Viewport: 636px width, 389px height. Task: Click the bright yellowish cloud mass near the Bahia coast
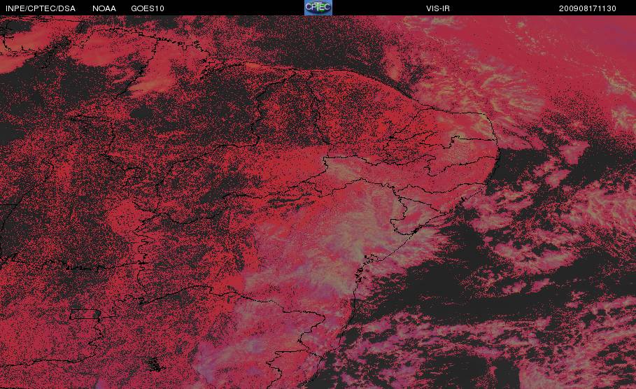click(345, 243)
